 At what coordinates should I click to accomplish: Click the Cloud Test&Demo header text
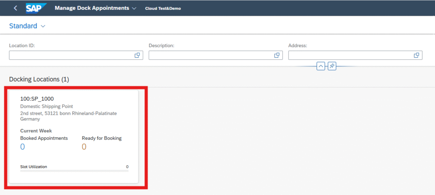(x=163, y=8)
